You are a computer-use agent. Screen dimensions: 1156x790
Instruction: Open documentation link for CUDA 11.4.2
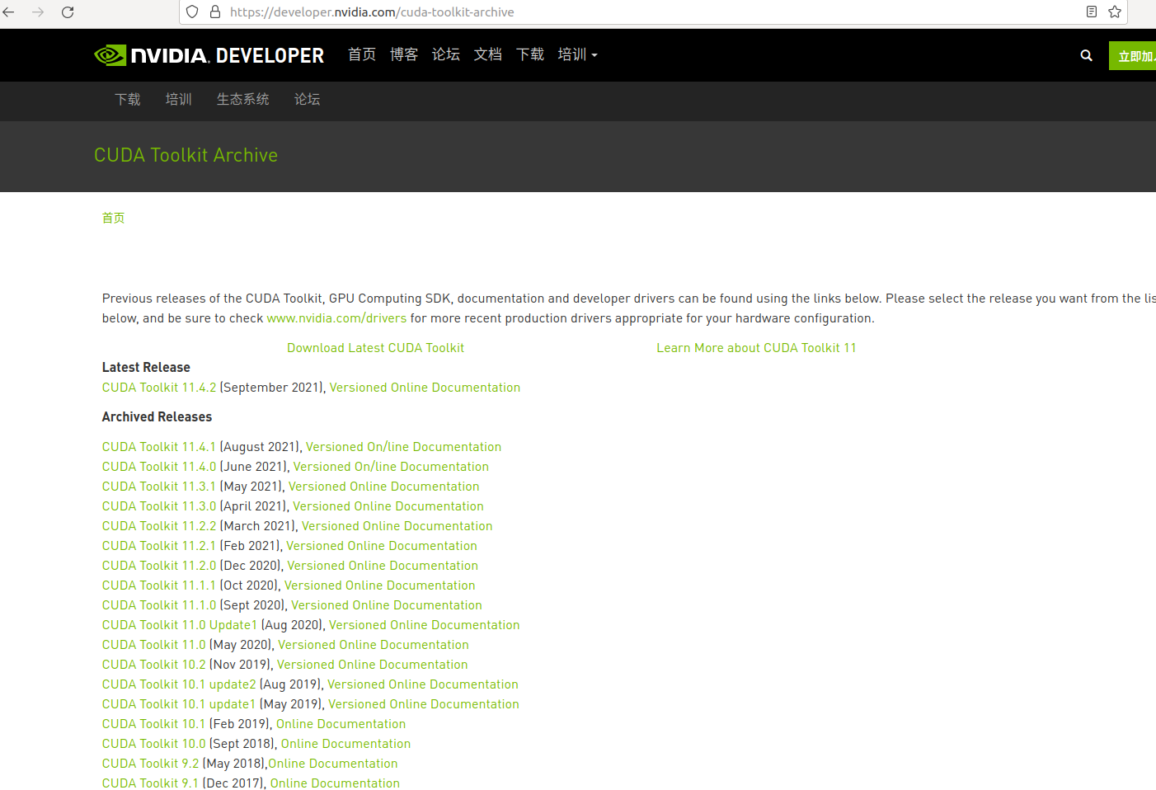(425, 388)
